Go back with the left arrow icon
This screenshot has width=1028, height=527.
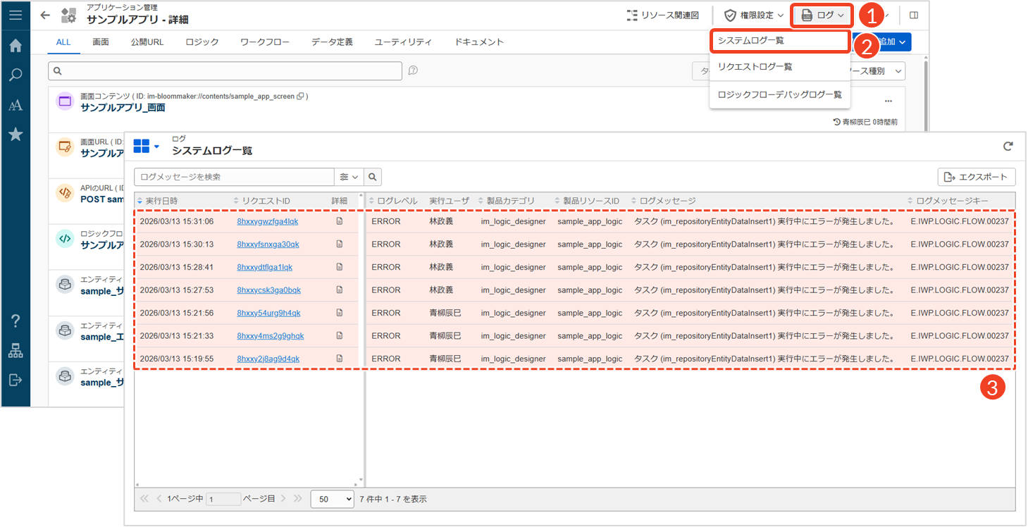45,15
